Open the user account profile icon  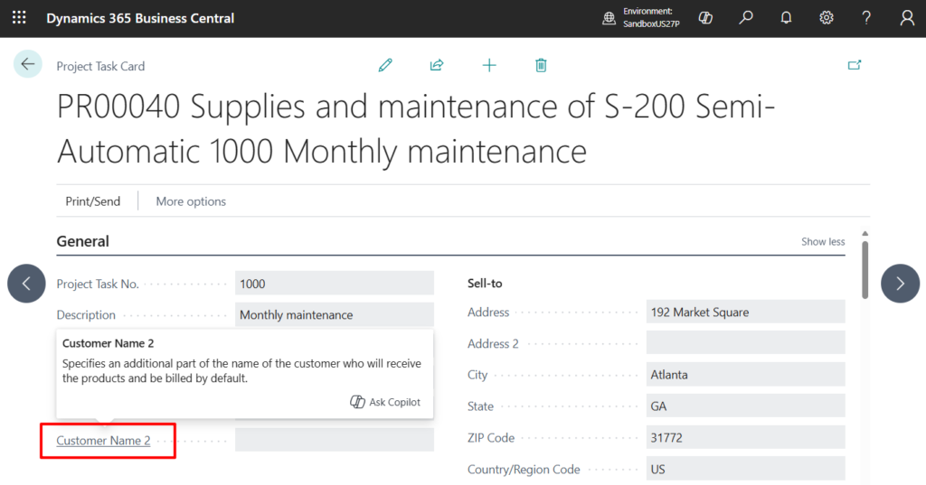pos(907,18)
